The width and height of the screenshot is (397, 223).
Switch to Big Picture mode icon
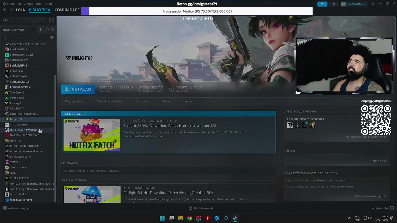(x=372, y=4)
